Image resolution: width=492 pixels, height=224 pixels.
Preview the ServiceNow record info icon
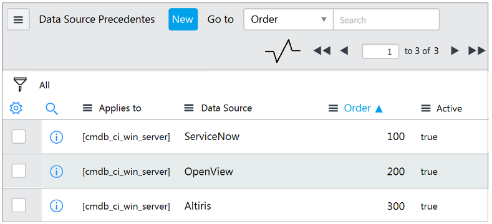click(57, 137)
